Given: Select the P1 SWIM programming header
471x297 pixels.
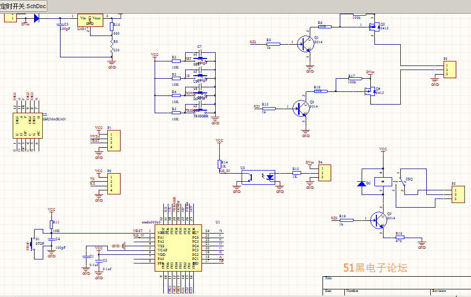Looking at the screenshot, I should point(113,141).
